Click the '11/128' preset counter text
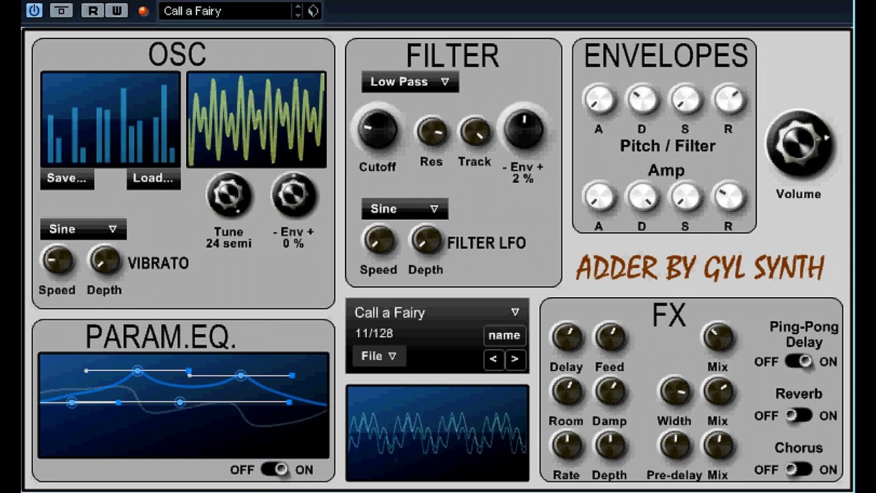 [374, 334]
